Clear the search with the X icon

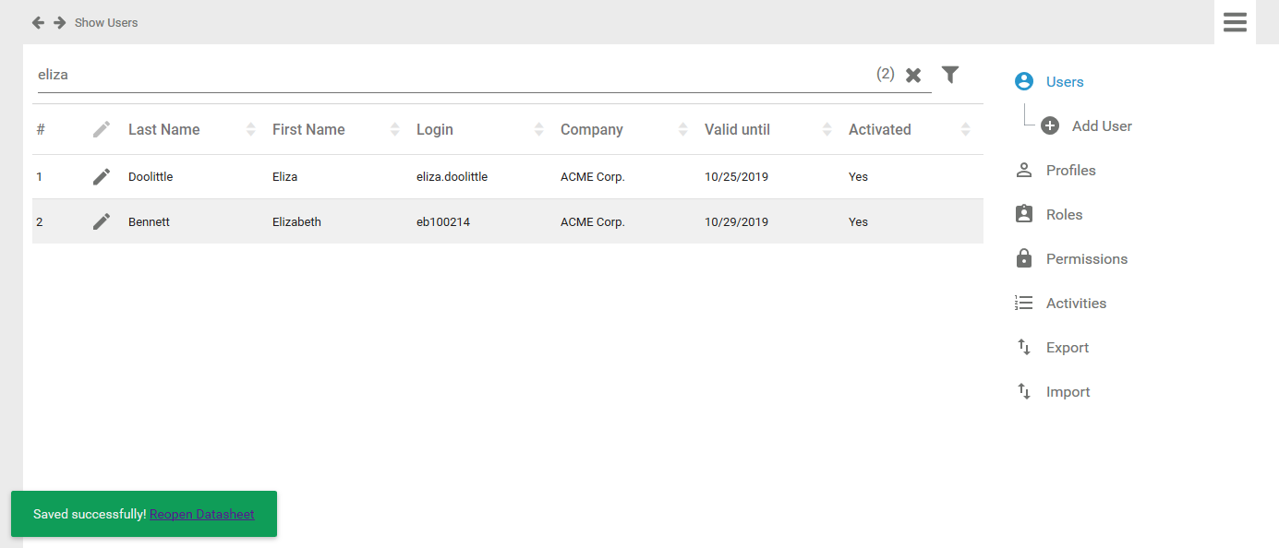pyautogui.click(x=913, y=76)
